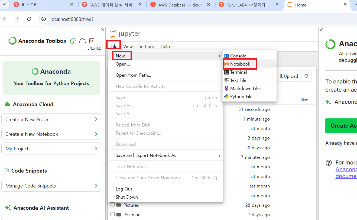The image size is (357, 220).
Task: Open the Settings menu
Action: 147,46
